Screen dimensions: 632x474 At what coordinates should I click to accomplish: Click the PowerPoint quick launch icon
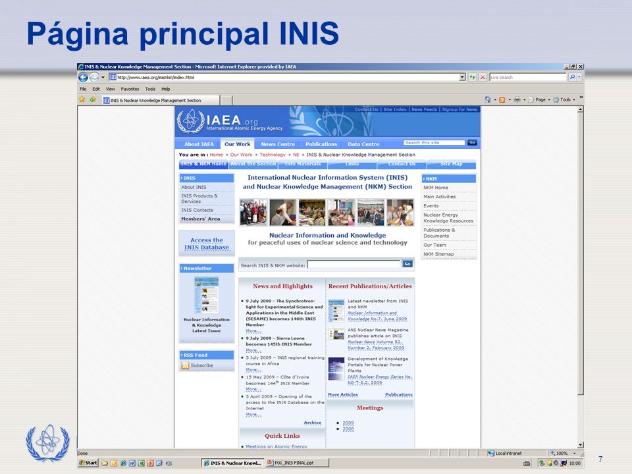coord(150,463)
